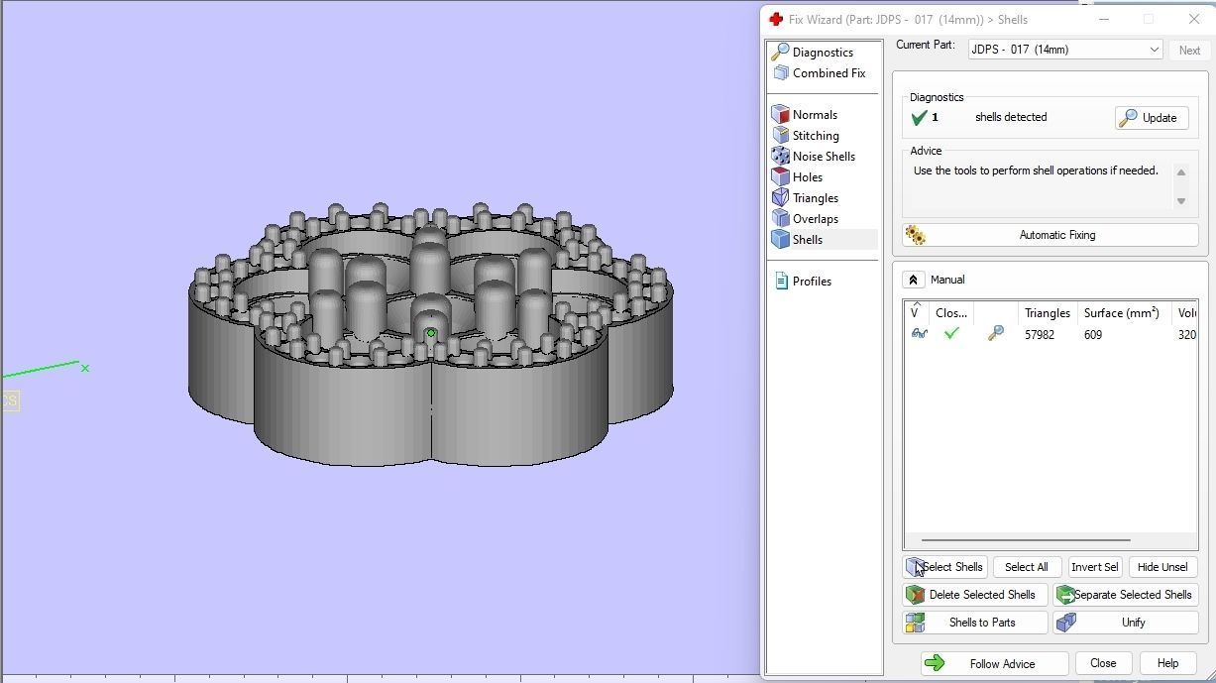Zoom to shell using row magnifier icon

pyautogui.click(x=995, y=334)
